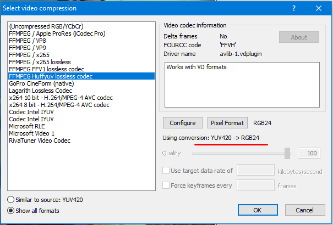This screenshot has height=225, width=333.
Task: Select FFMPEG / Apple ProRes (iCodec Pro)
Action: [x=57, y=34]
